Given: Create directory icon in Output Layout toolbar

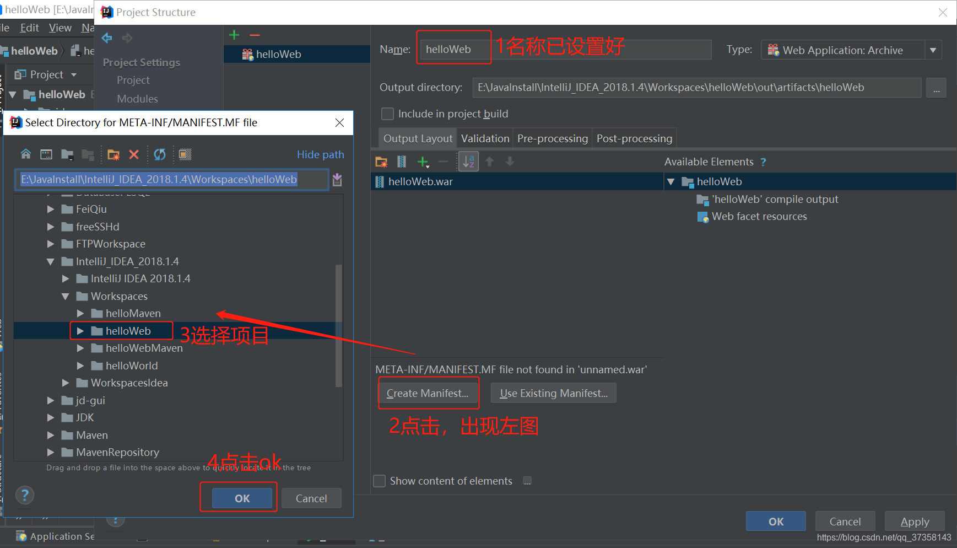Looking at the screenshot, I should point(381,162).
